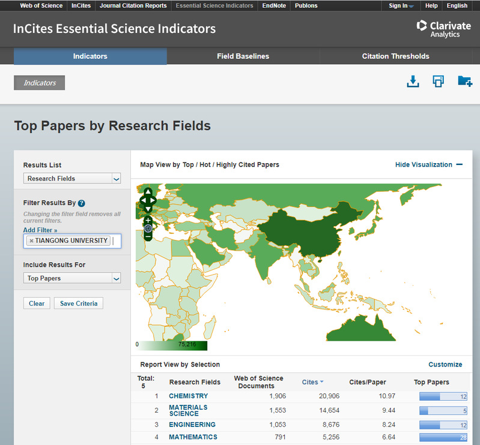The image size is (480, 445).
Task: Open Journal Citation Reports
Action: click(133, 5)
